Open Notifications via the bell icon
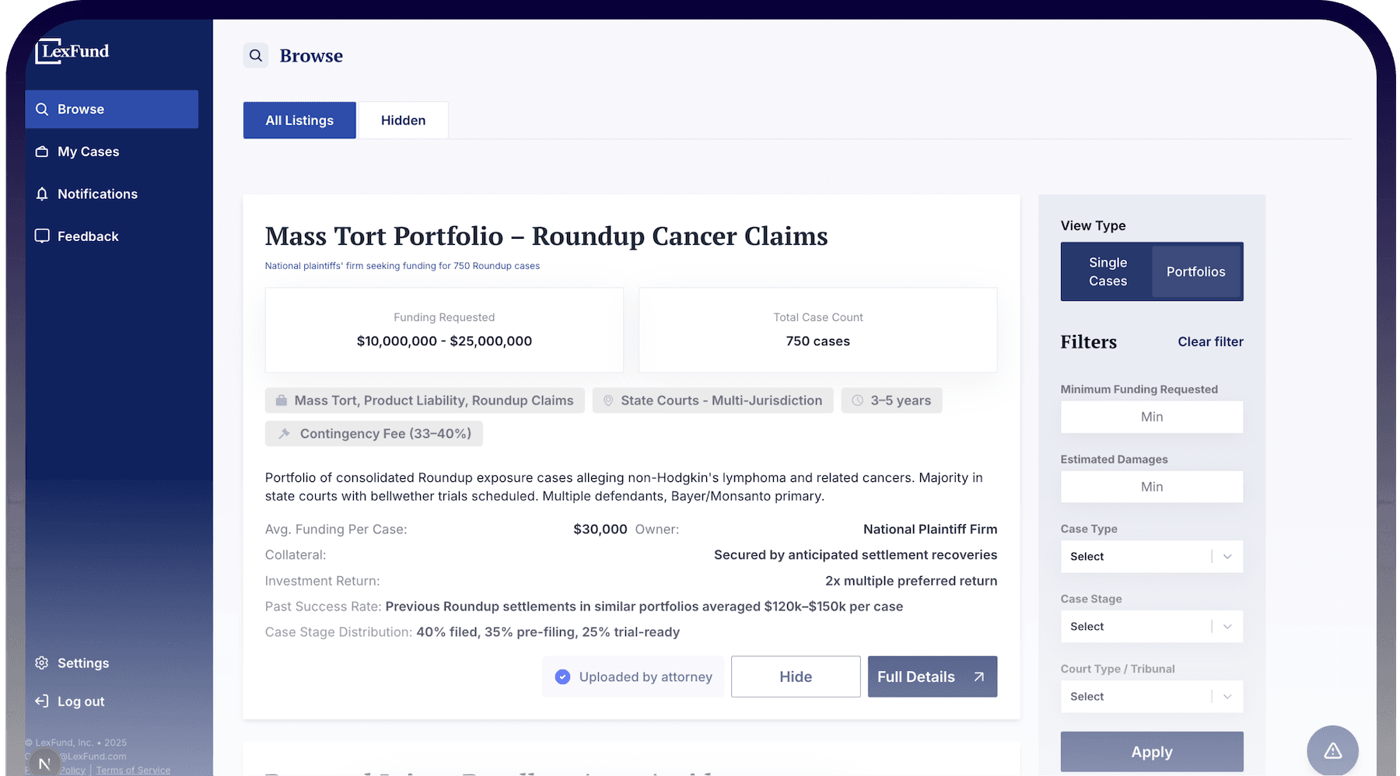The height and width of the screenshot is (776, 1400). (43, 194)
